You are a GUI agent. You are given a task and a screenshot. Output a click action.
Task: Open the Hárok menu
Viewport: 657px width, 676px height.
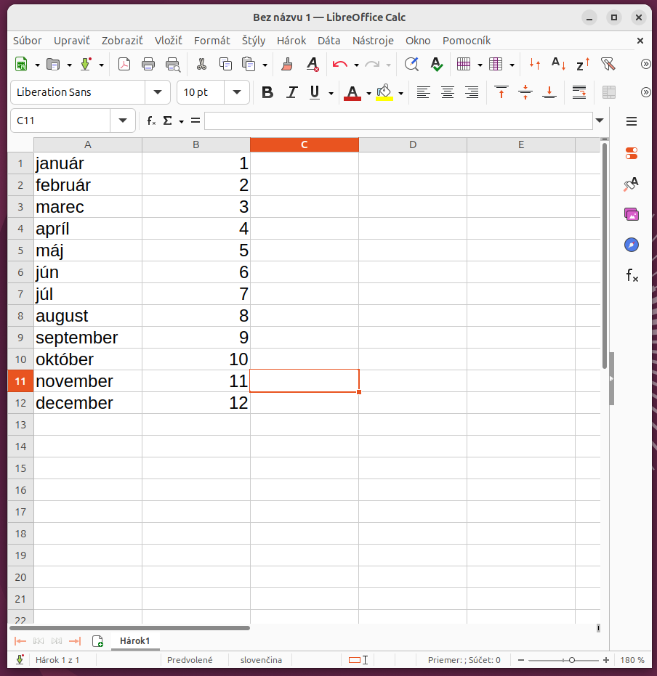point(291,41)
